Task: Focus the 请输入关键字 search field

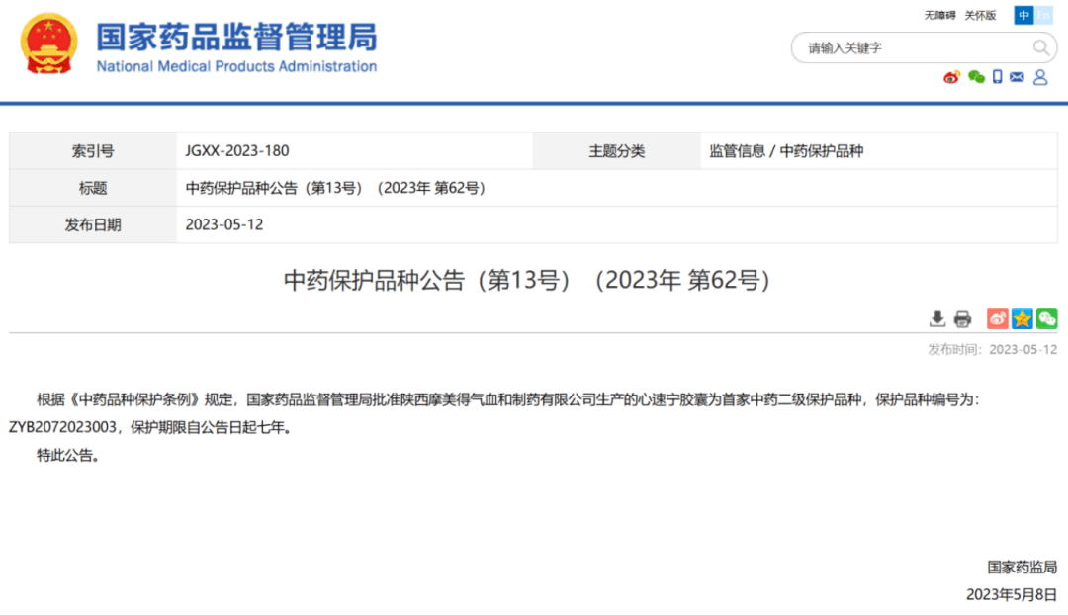Action: click(924, 47)
